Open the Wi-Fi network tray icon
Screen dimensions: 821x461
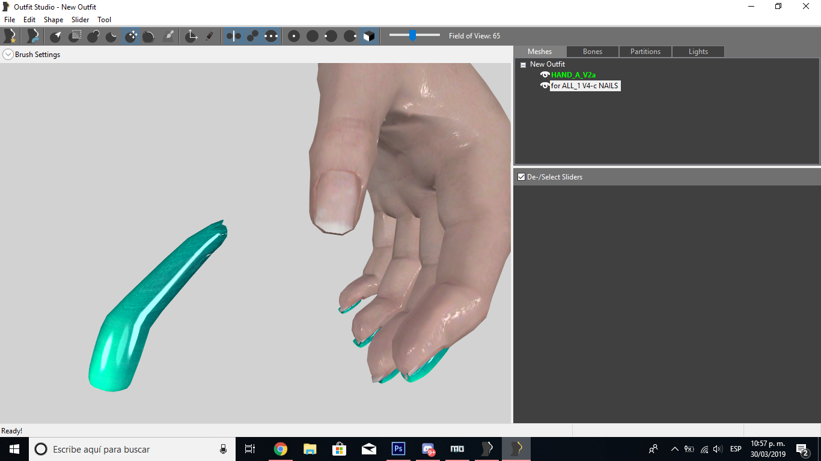(704, 449)
